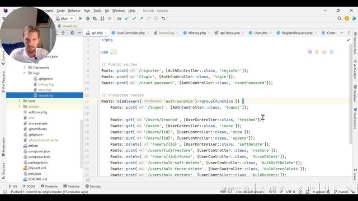This screenshot has height=201, width=358.
Task: Run the Main configuration with play icon
Action: (81, 18)
